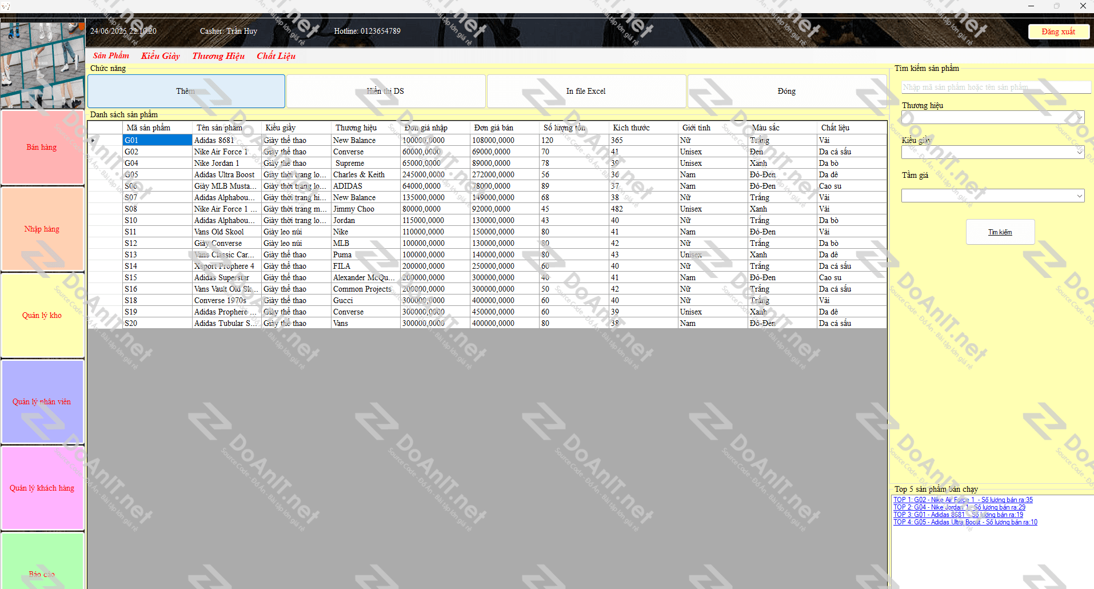This screenshot has width=1094, height=589.
Task: Click the Alexander McQu... brand cell
Action: click(366, 277)
